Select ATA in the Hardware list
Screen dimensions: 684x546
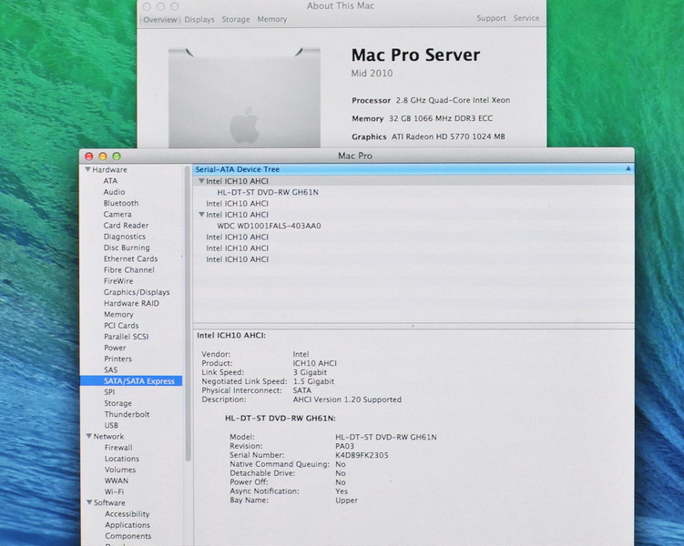pos(110,181)
